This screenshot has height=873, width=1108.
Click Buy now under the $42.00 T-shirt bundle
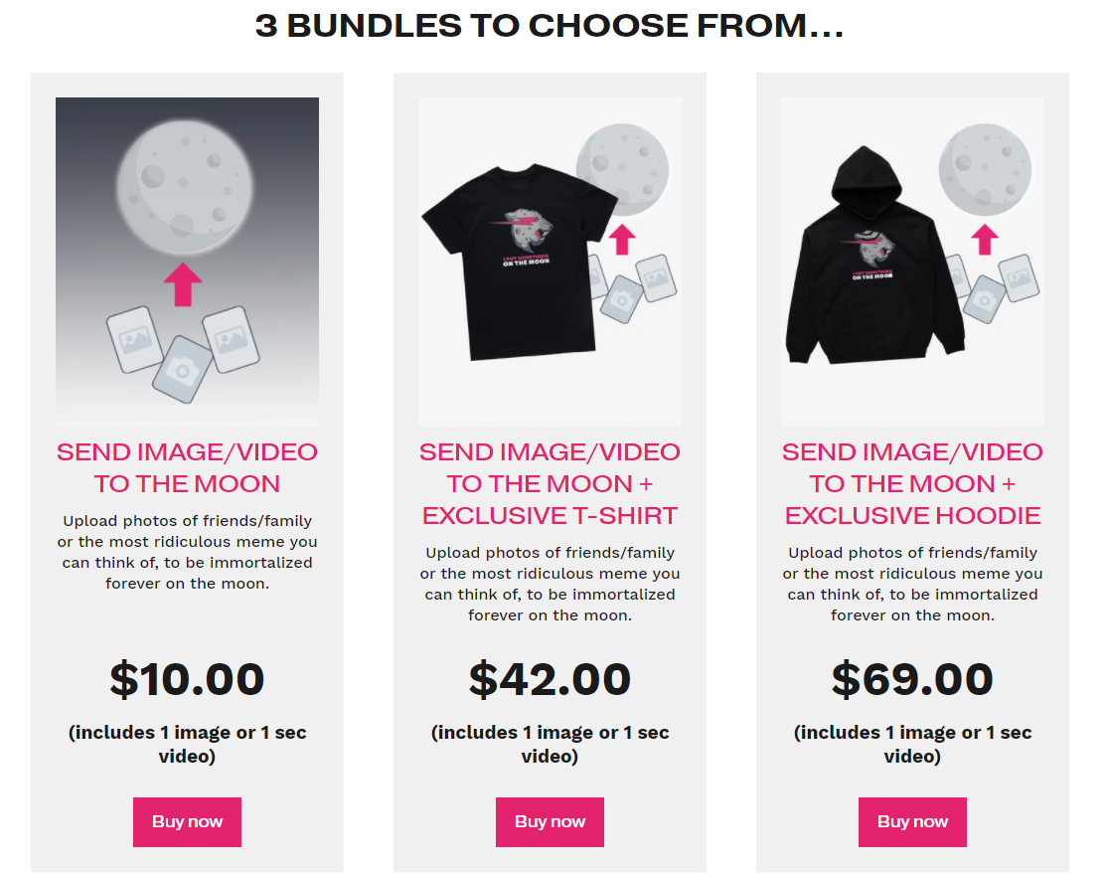[x=550, y=821]
